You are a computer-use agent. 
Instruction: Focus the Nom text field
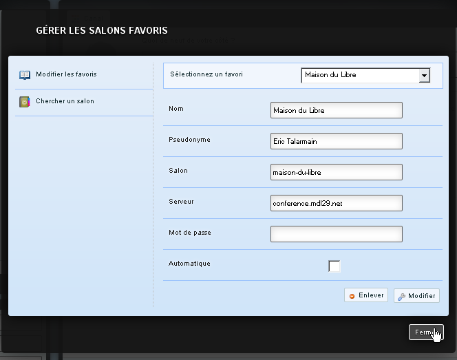point(336,110)
